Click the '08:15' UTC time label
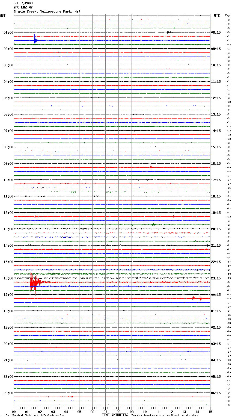Screen dimensions: 232x419 (216, 33)
